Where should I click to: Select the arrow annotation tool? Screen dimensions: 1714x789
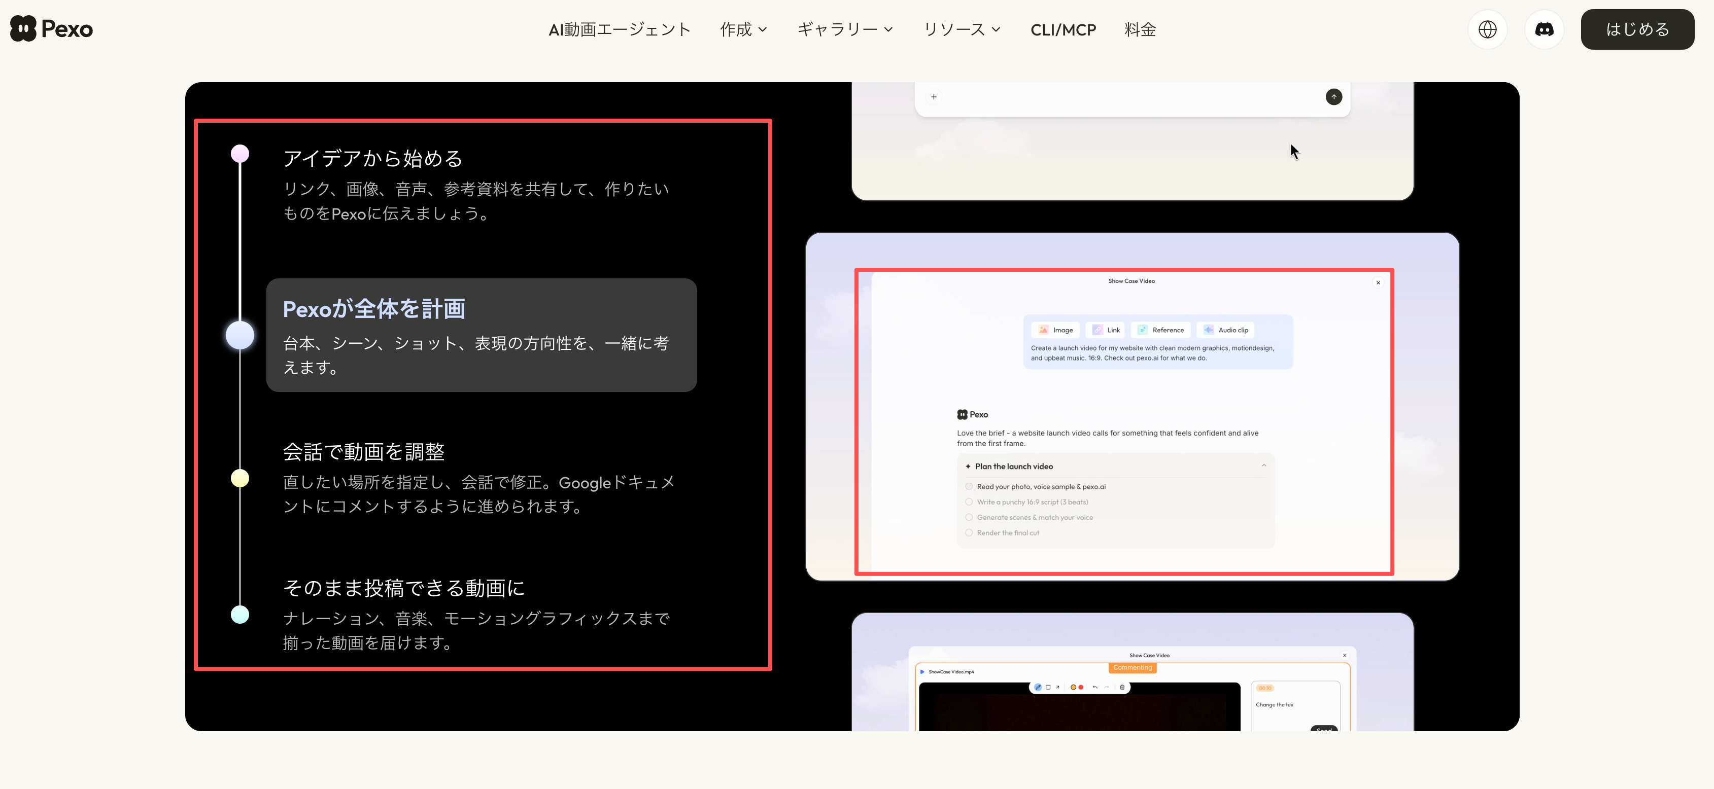(x=1057, y=687)
